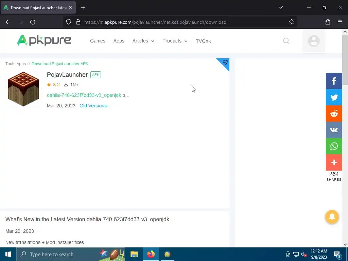
Task: Share on VK
Action: [x=334, y=130]
